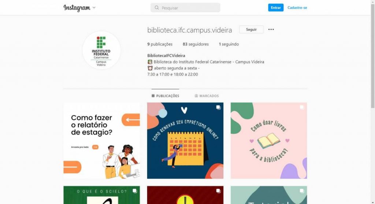Open the O que é o Scielo post
This screenshot has height=204, width=375.
pos(102,195)
